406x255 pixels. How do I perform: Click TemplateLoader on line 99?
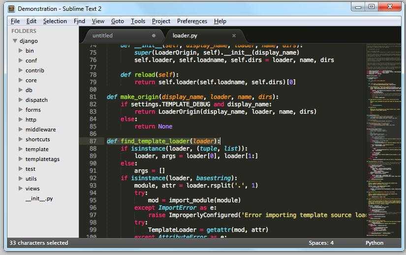click(x=172, y=230)
